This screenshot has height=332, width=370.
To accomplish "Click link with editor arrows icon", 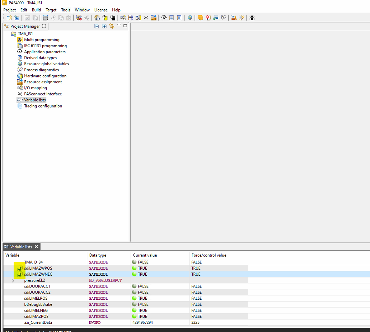I will pos(112,26).
